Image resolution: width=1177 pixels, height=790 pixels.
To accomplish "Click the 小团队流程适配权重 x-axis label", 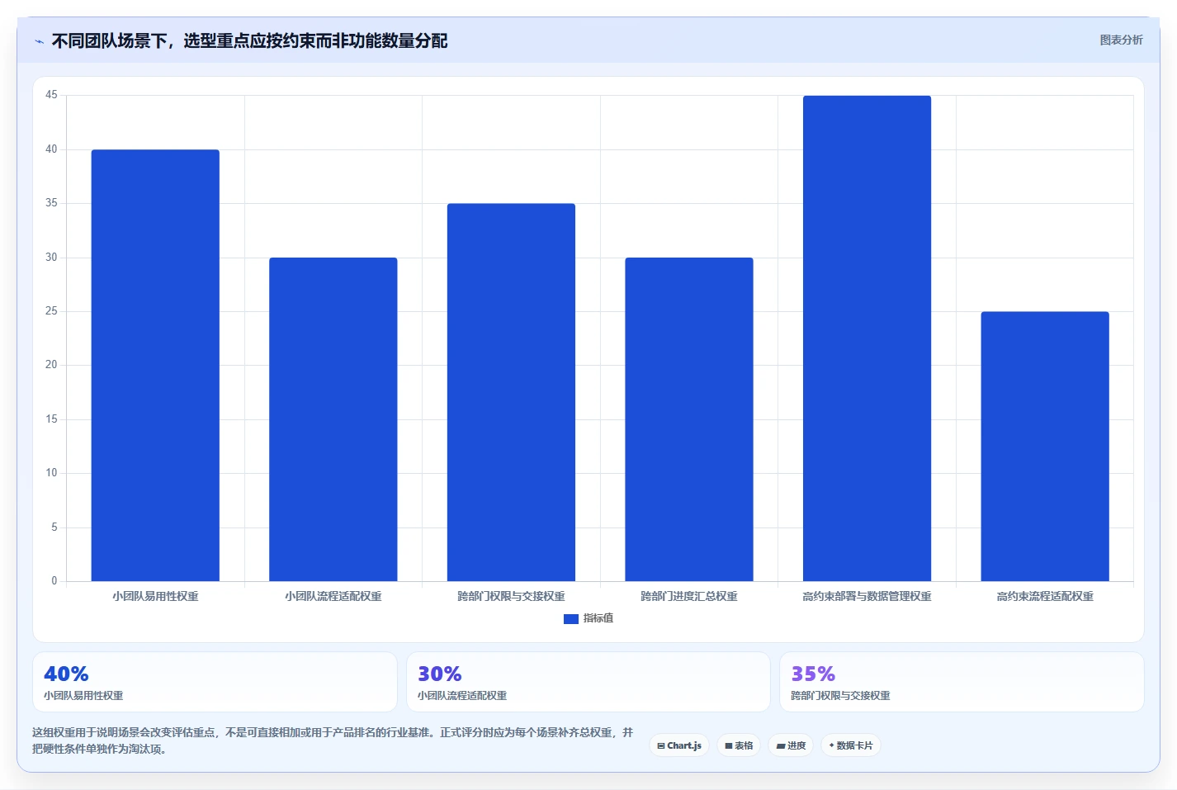I will [x=333, y=596].
